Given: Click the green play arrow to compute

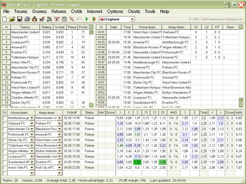Looking at the screenshot, I should [x=87, y=19].
